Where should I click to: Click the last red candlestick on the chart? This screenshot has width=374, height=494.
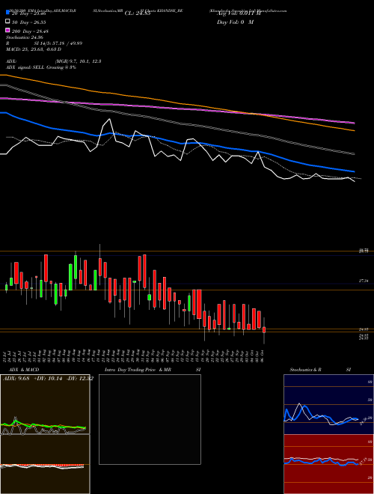pyautogui.click(x=264, y=330)
